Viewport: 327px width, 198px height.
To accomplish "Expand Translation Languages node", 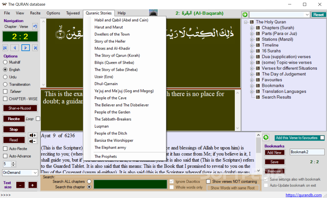I will [x=252, y=92].
